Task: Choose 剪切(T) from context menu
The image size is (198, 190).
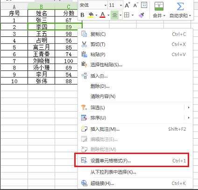Action: click(x=135, y=44)
